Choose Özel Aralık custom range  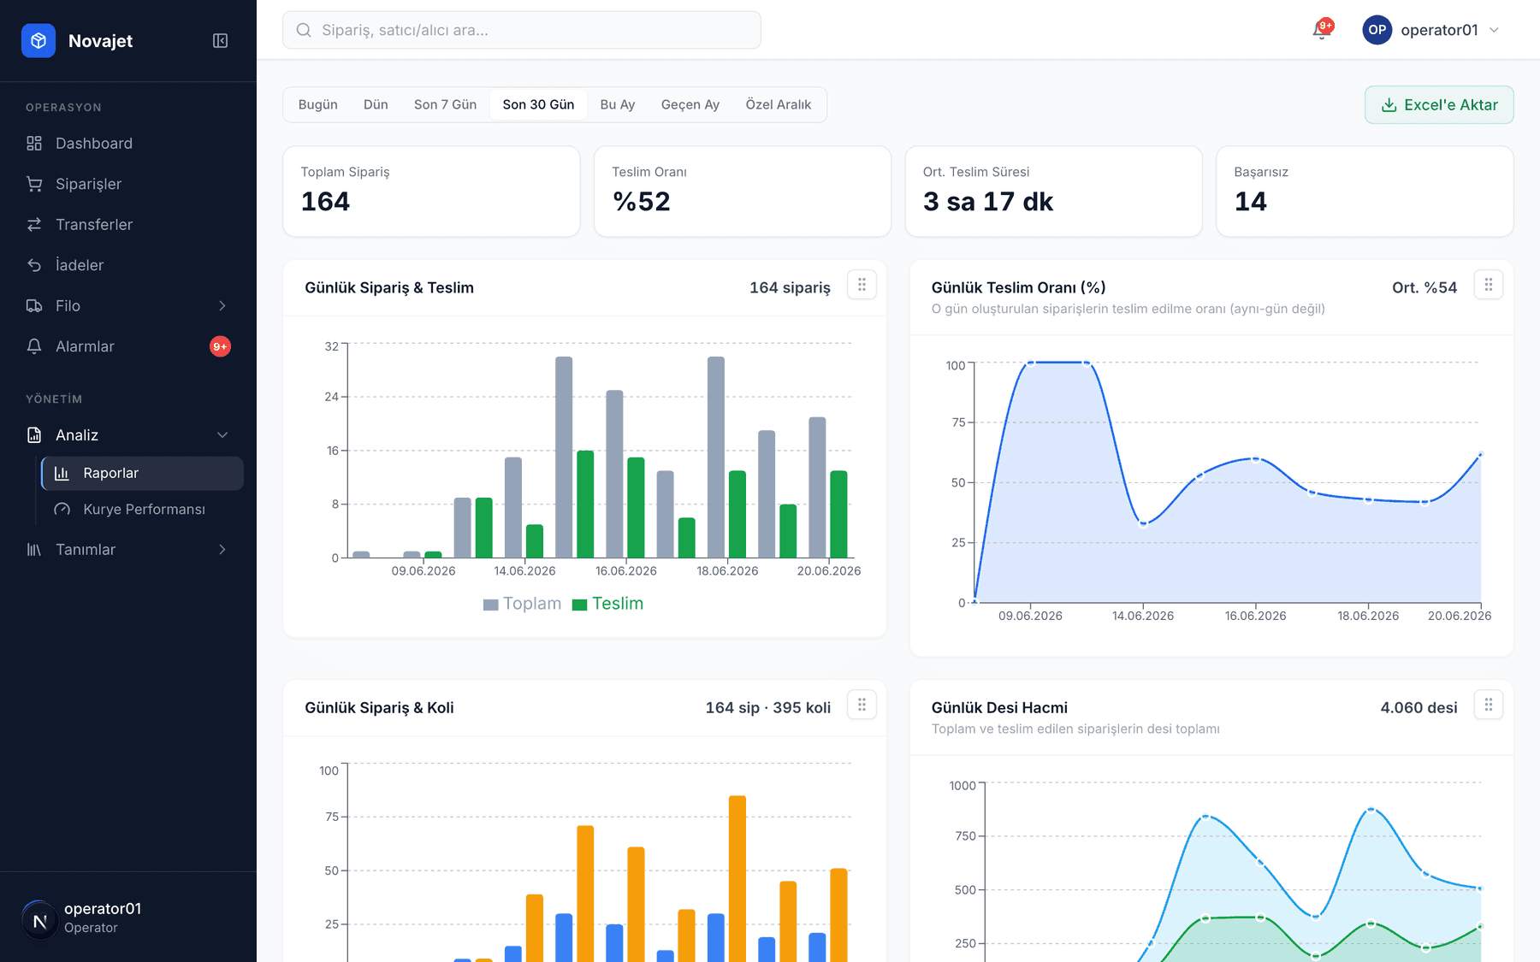pyautogui.click(x=779, y=104)
